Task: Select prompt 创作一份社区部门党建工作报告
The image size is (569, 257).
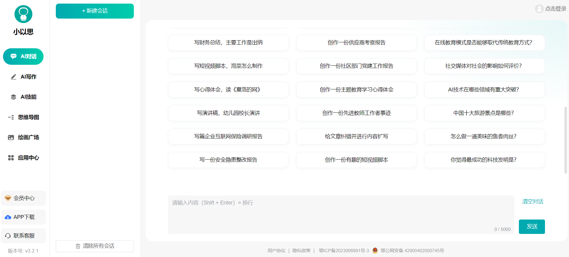Action: (357, 66)
